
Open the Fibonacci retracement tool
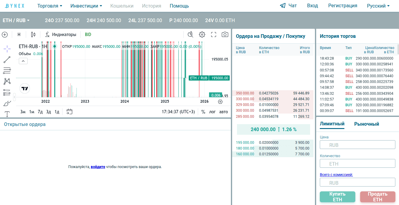(7, 71)
